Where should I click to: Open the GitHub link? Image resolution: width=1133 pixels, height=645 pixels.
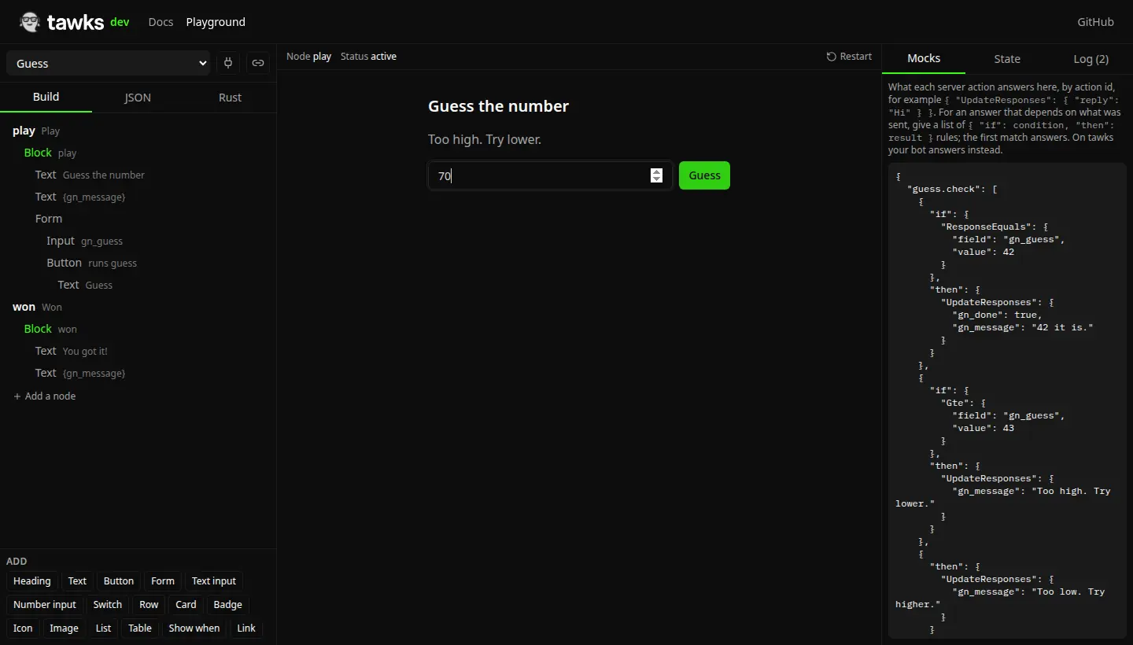click(x=1095, y=22)
